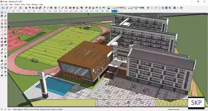Select the Make Component tool in left tool set
This screenshot has height=111, width=208.
point(5,12)
